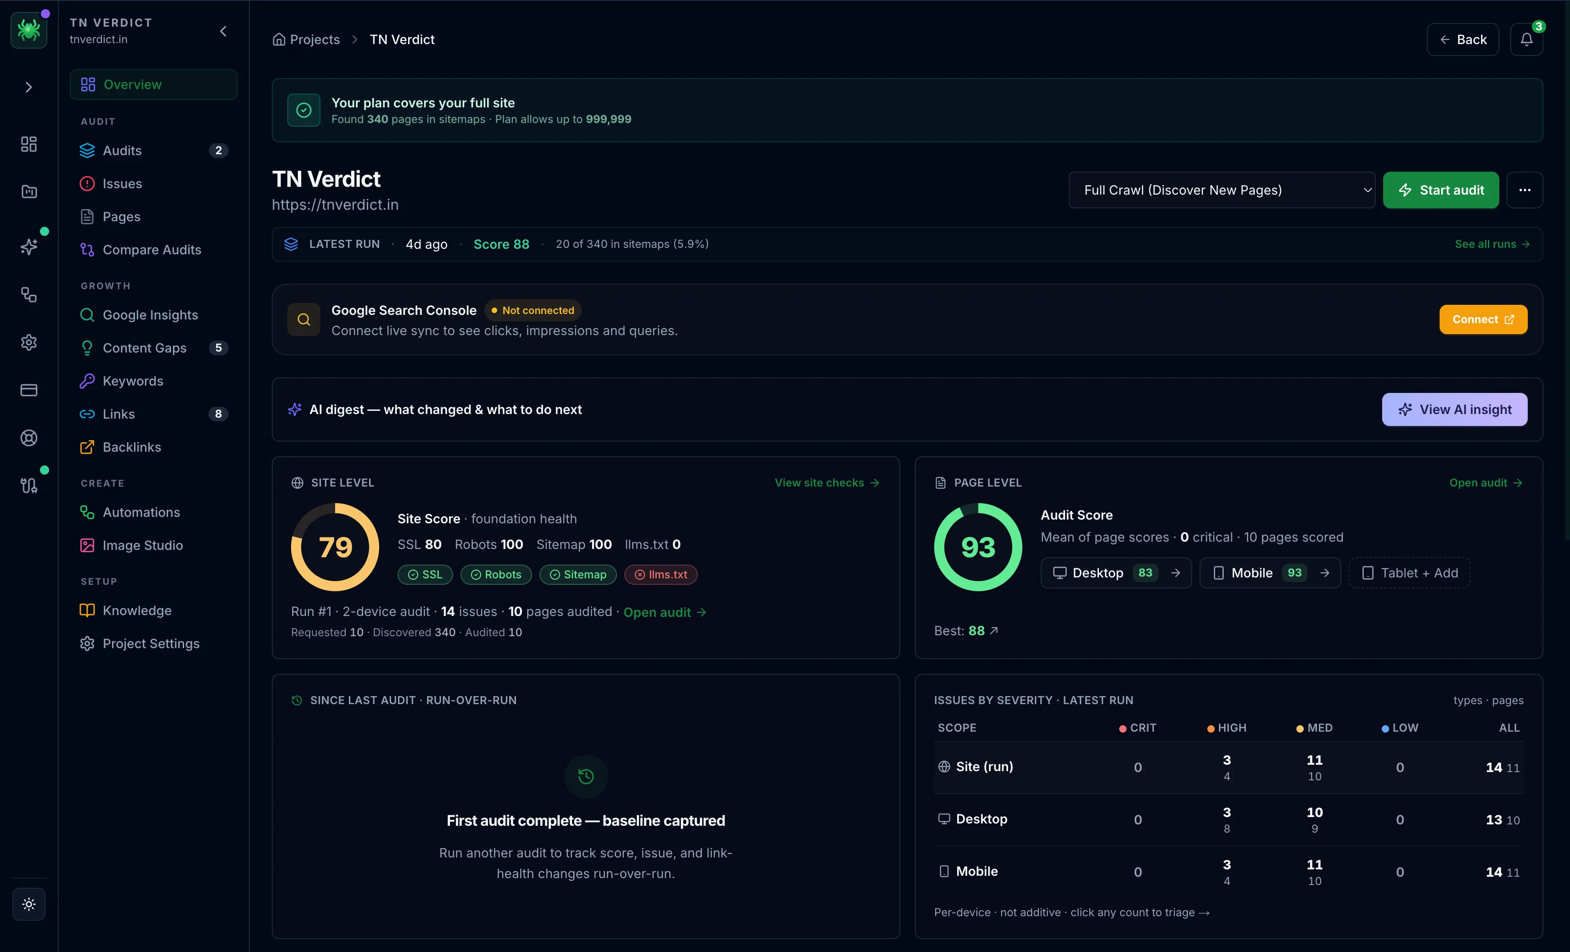Click the failed llms.txt badge
The width and height of the screenshot is (1570, 952).
[x=661, y=574]
